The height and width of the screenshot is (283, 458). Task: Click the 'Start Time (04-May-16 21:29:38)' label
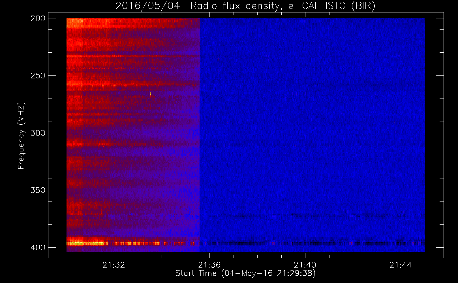(x=245, y=273)
